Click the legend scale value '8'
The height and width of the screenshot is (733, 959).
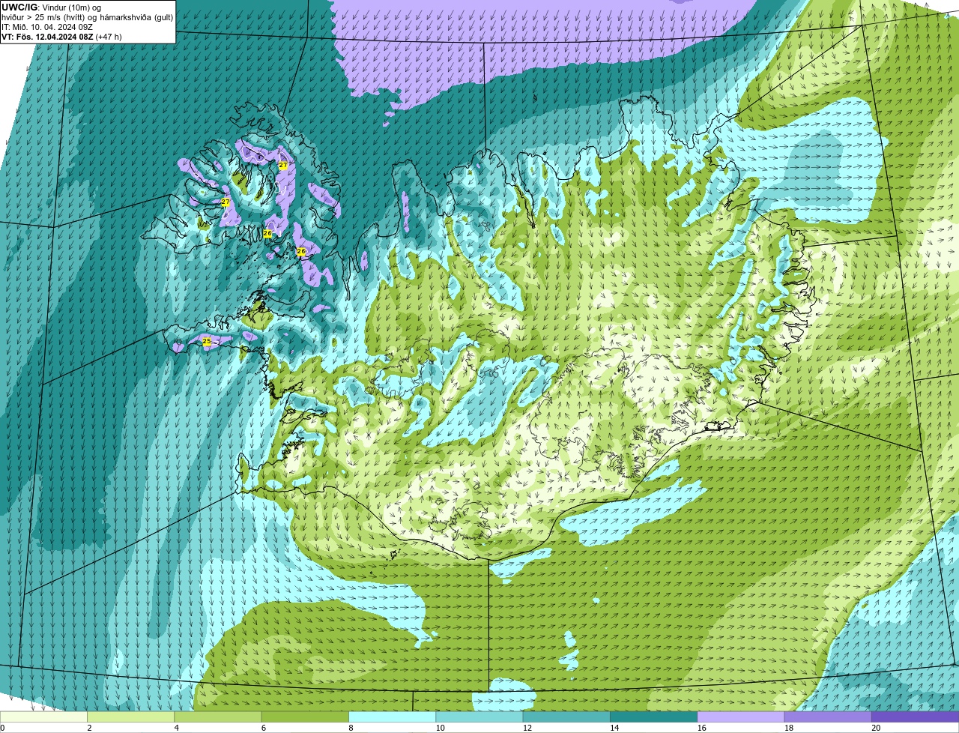coord(351,728)
